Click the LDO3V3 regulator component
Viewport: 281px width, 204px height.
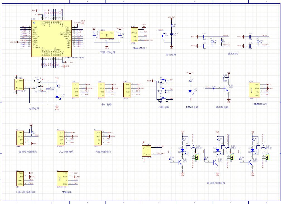[107, 35]
